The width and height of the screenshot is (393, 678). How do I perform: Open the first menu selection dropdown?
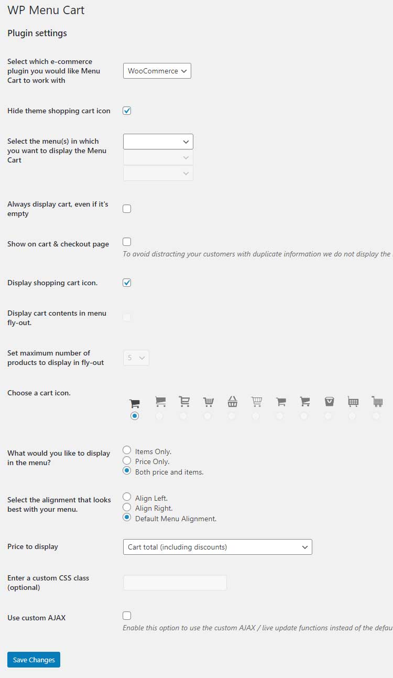click(x=158, y=141)
